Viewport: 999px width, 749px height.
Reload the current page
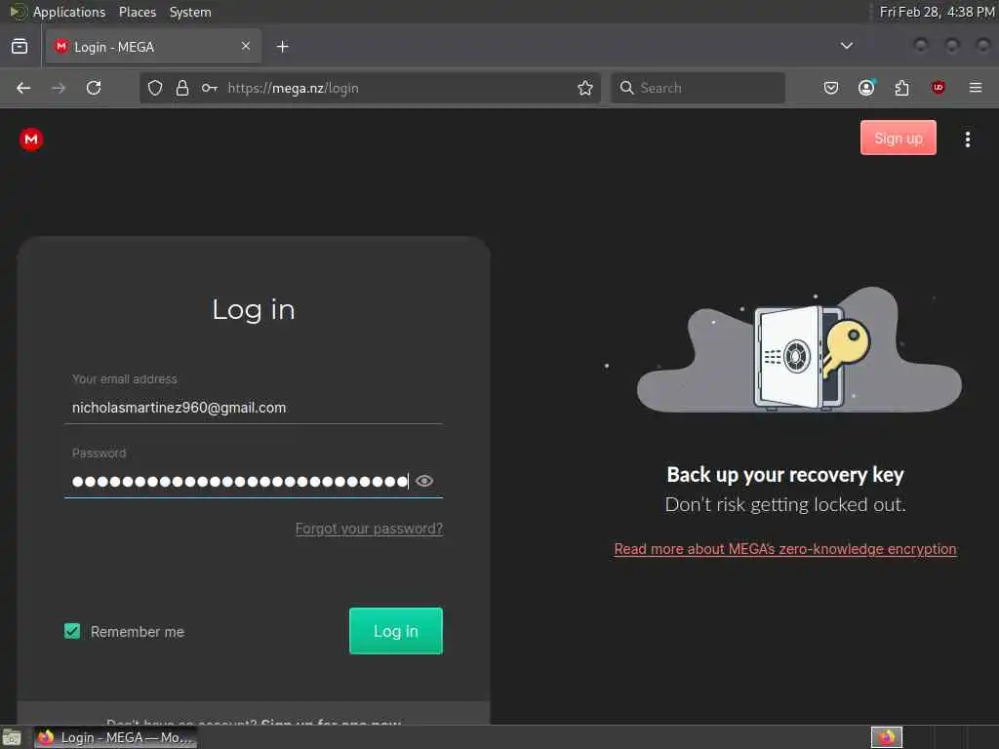[x=94, y=88]
